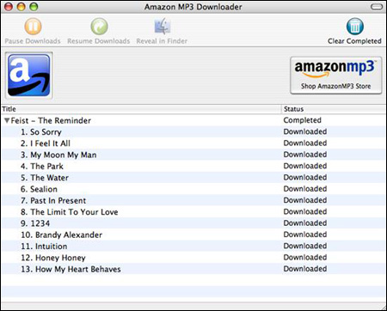387x311 pixels.
Task: Click the Pause Downloads icon
Action: click(x=33, y=27)
